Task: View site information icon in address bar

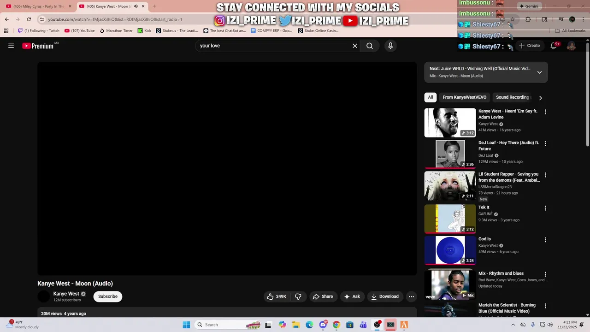Action: pos(42,19)
